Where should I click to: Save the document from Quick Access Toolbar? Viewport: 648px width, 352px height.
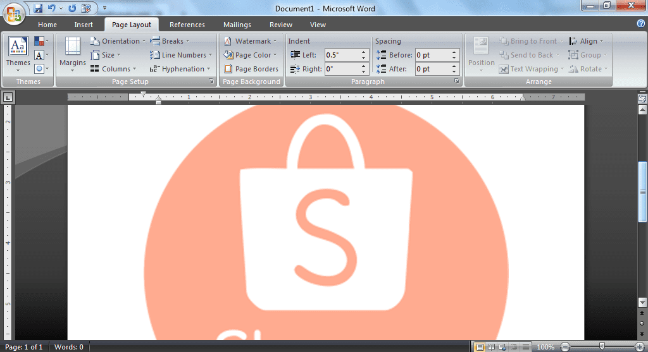[x=38, y=8]
